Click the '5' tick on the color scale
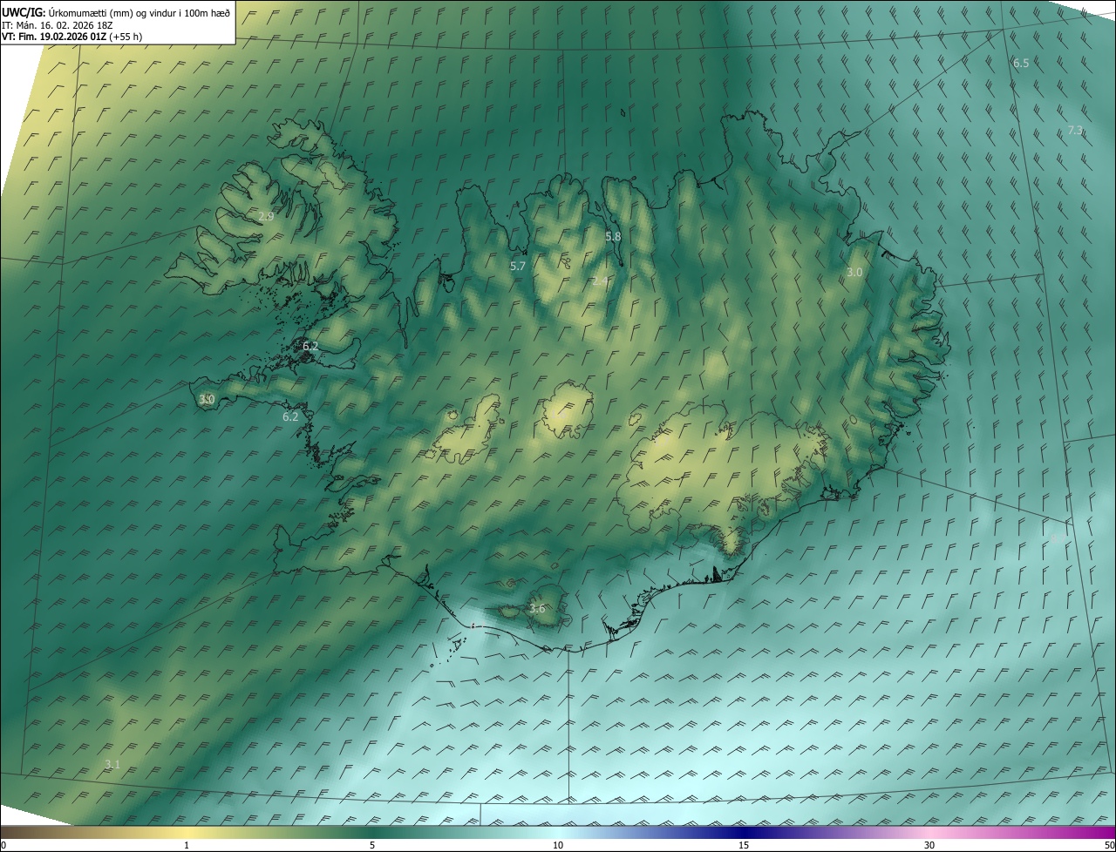This screenshot has width=1116, height=852. [x=372, y=846]
